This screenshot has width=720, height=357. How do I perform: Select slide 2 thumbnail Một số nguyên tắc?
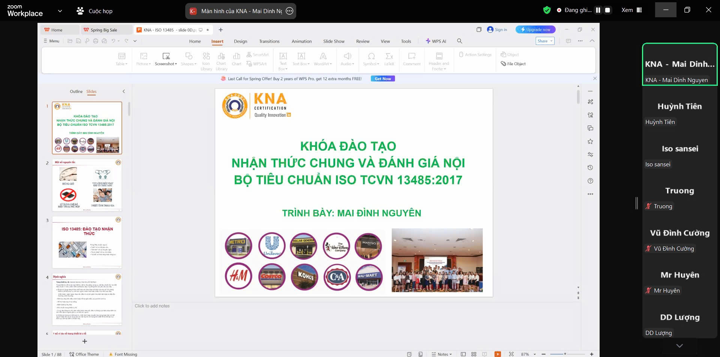coord(87,185)
